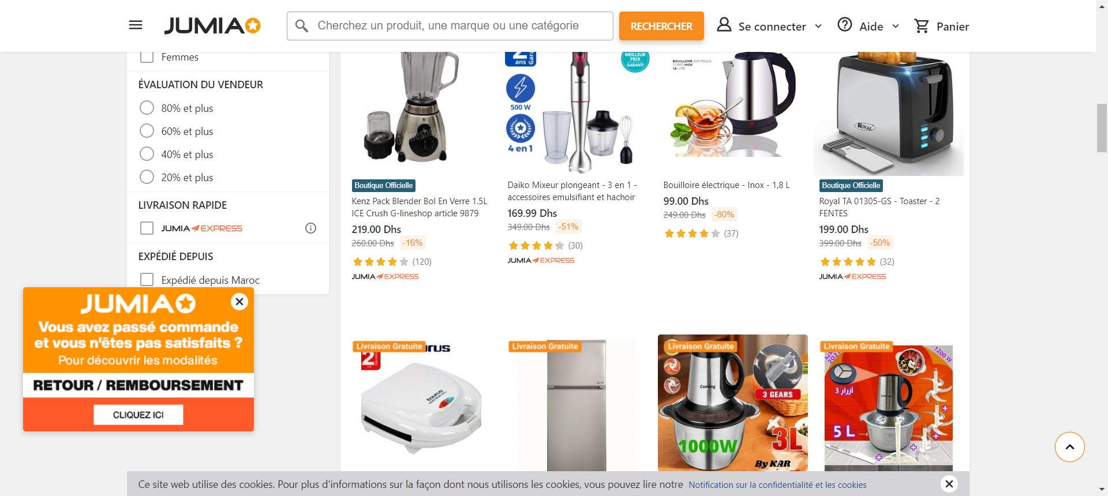Click the RECHERCHER search button
The width and height of the screenshot is (1108, 496).
tap(661, 26)
